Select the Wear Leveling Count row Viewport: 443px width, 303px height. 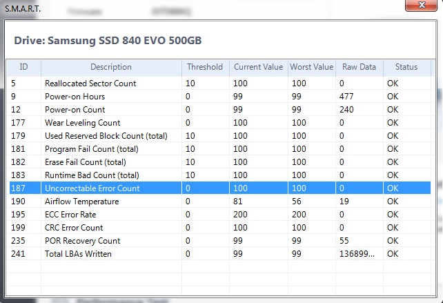click(220, 123)
